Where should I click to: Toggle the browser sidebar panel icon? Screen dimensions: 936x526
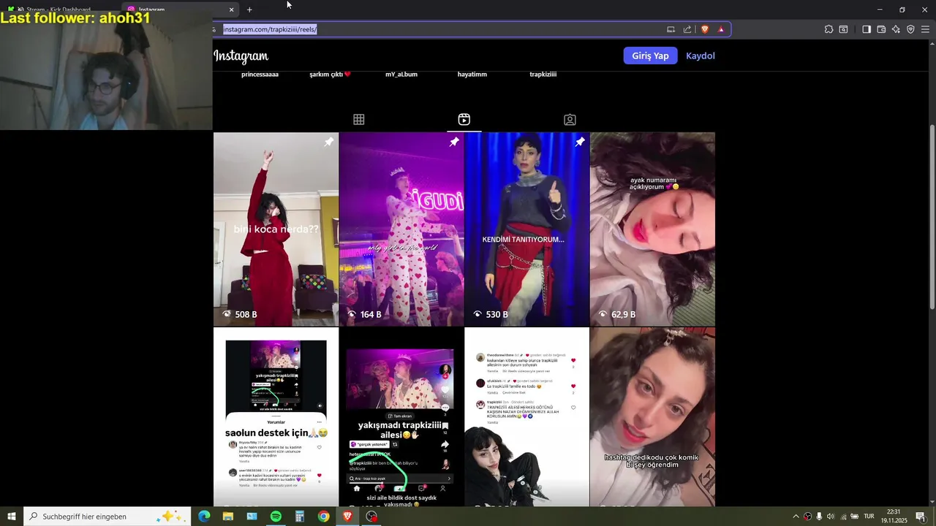tap(867, 29)
